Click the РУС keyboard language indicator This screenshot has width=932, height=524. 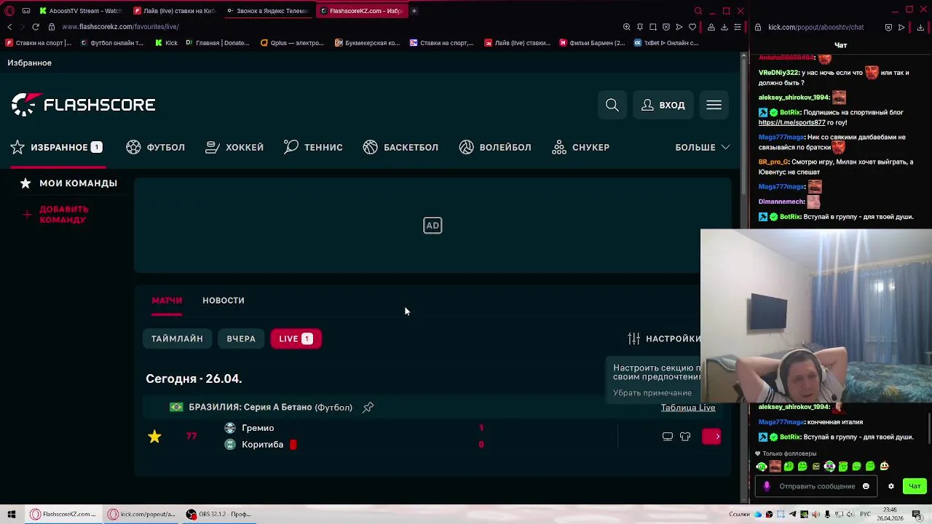click(x=866, y=515)
